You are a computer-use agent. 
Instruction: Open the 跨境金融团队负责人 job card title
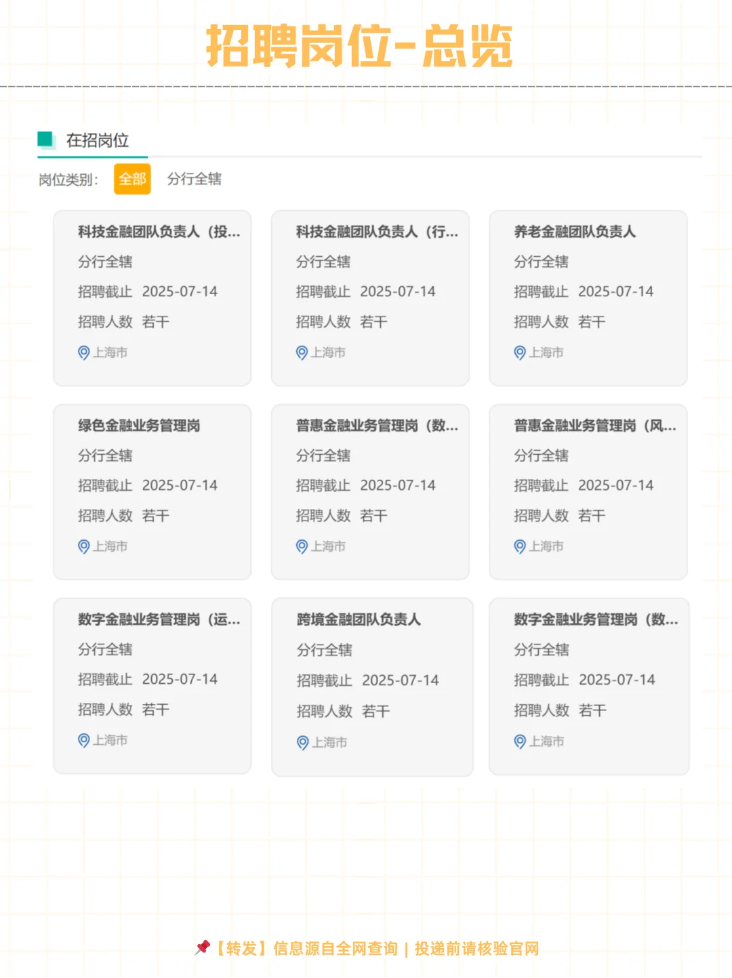pyautogui.click(x=359, y=619)
